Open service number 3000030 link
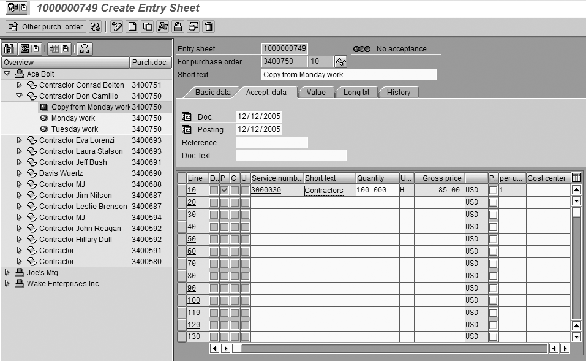Image resolution: width=586 pixels, height=361 pixels. point(266,190)
